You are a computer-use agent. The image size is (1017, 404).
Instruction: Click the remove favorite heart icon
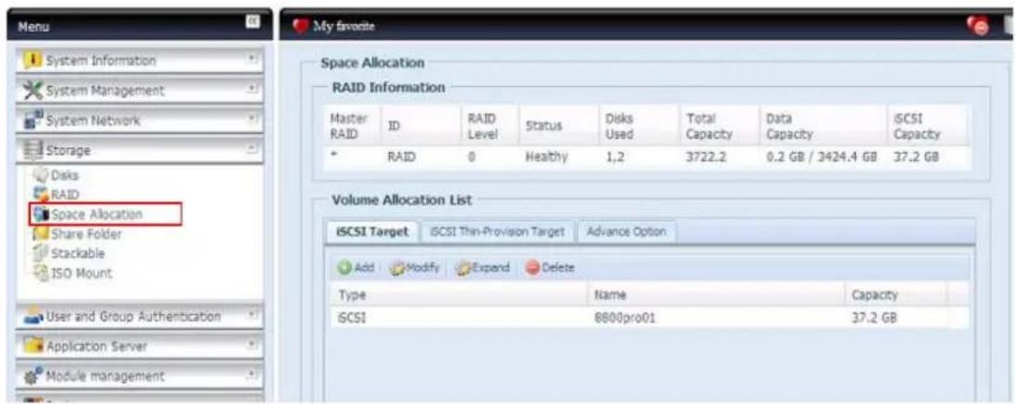(x=978, y=27)
